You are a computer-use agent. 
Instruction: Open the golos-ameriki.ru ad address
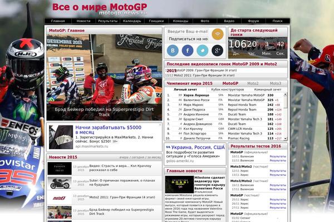click(x=180, y=161)
